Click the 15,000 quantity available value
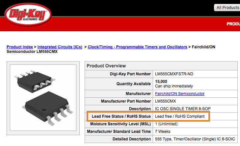This screenshot has height=146, width=240. (161, 81)
